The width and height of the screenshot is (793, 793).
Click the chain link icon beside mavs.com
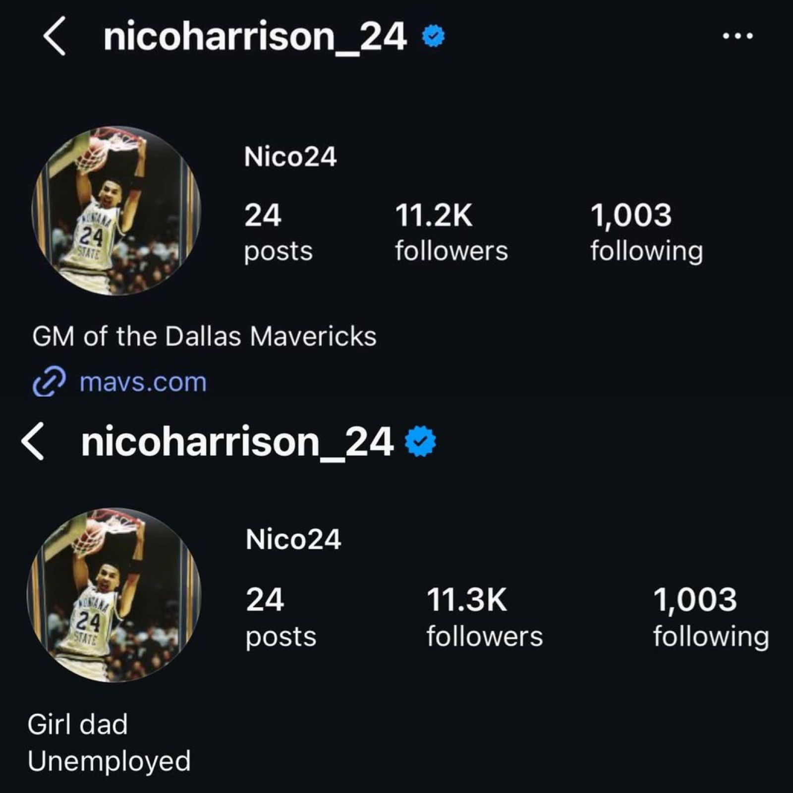pos(49,382)
